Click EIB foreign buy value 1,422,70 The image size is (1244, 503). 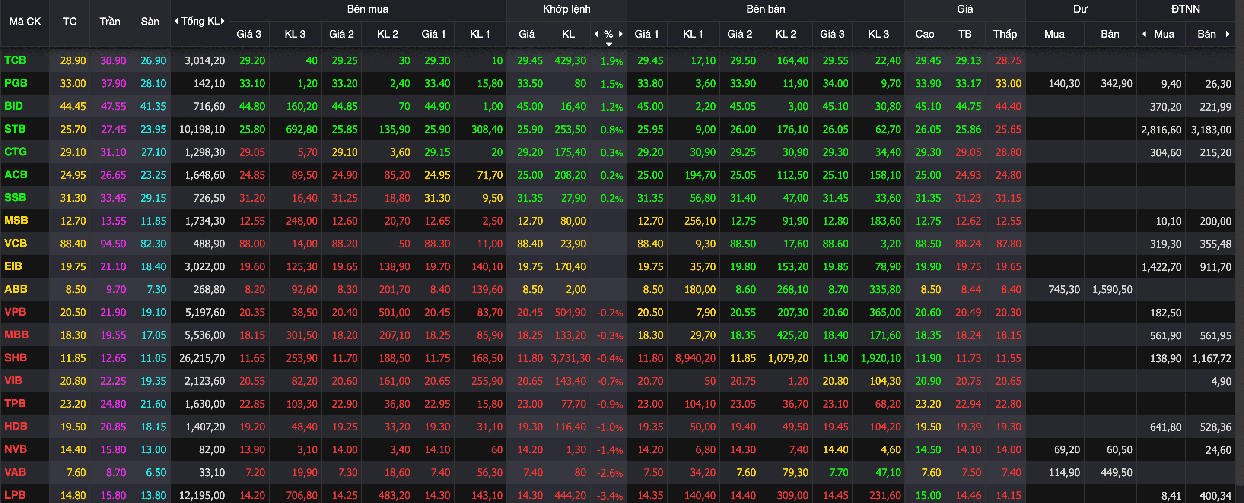[x=1161, y=267]
